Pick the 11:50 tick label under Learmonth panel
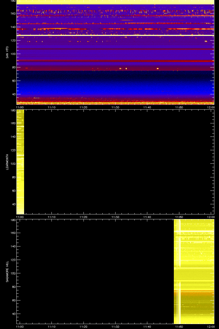 pyautogui.click(x=179, y=217)
